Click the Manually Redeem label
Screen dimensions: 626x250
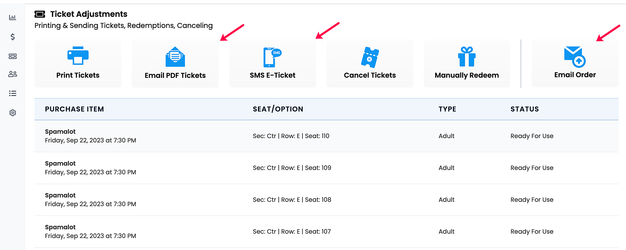click(467, 75)
